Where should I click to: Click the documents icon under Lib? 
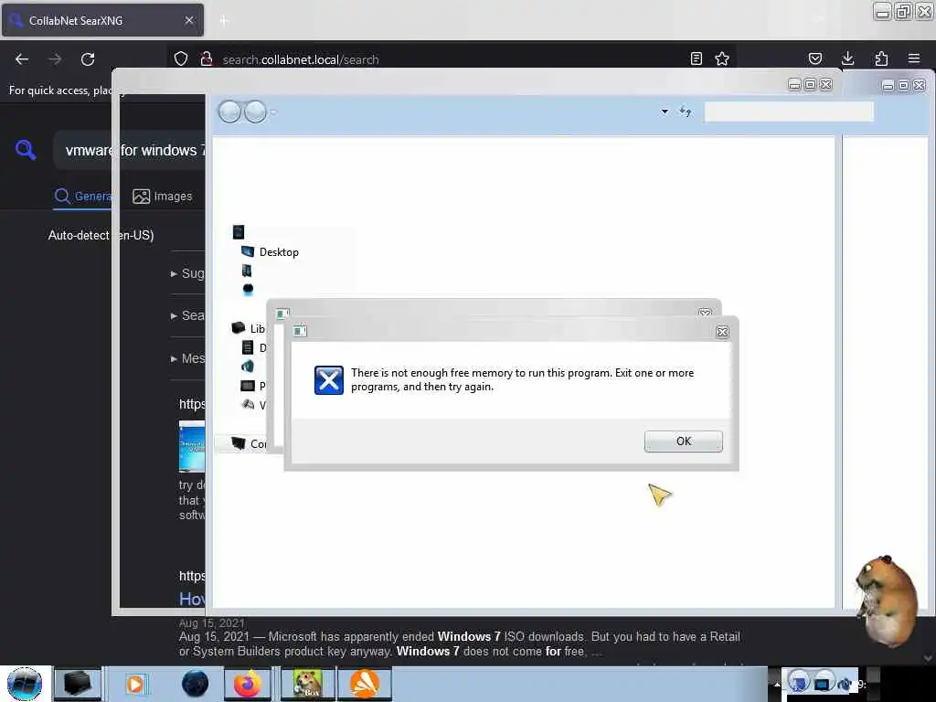point(248,347)
